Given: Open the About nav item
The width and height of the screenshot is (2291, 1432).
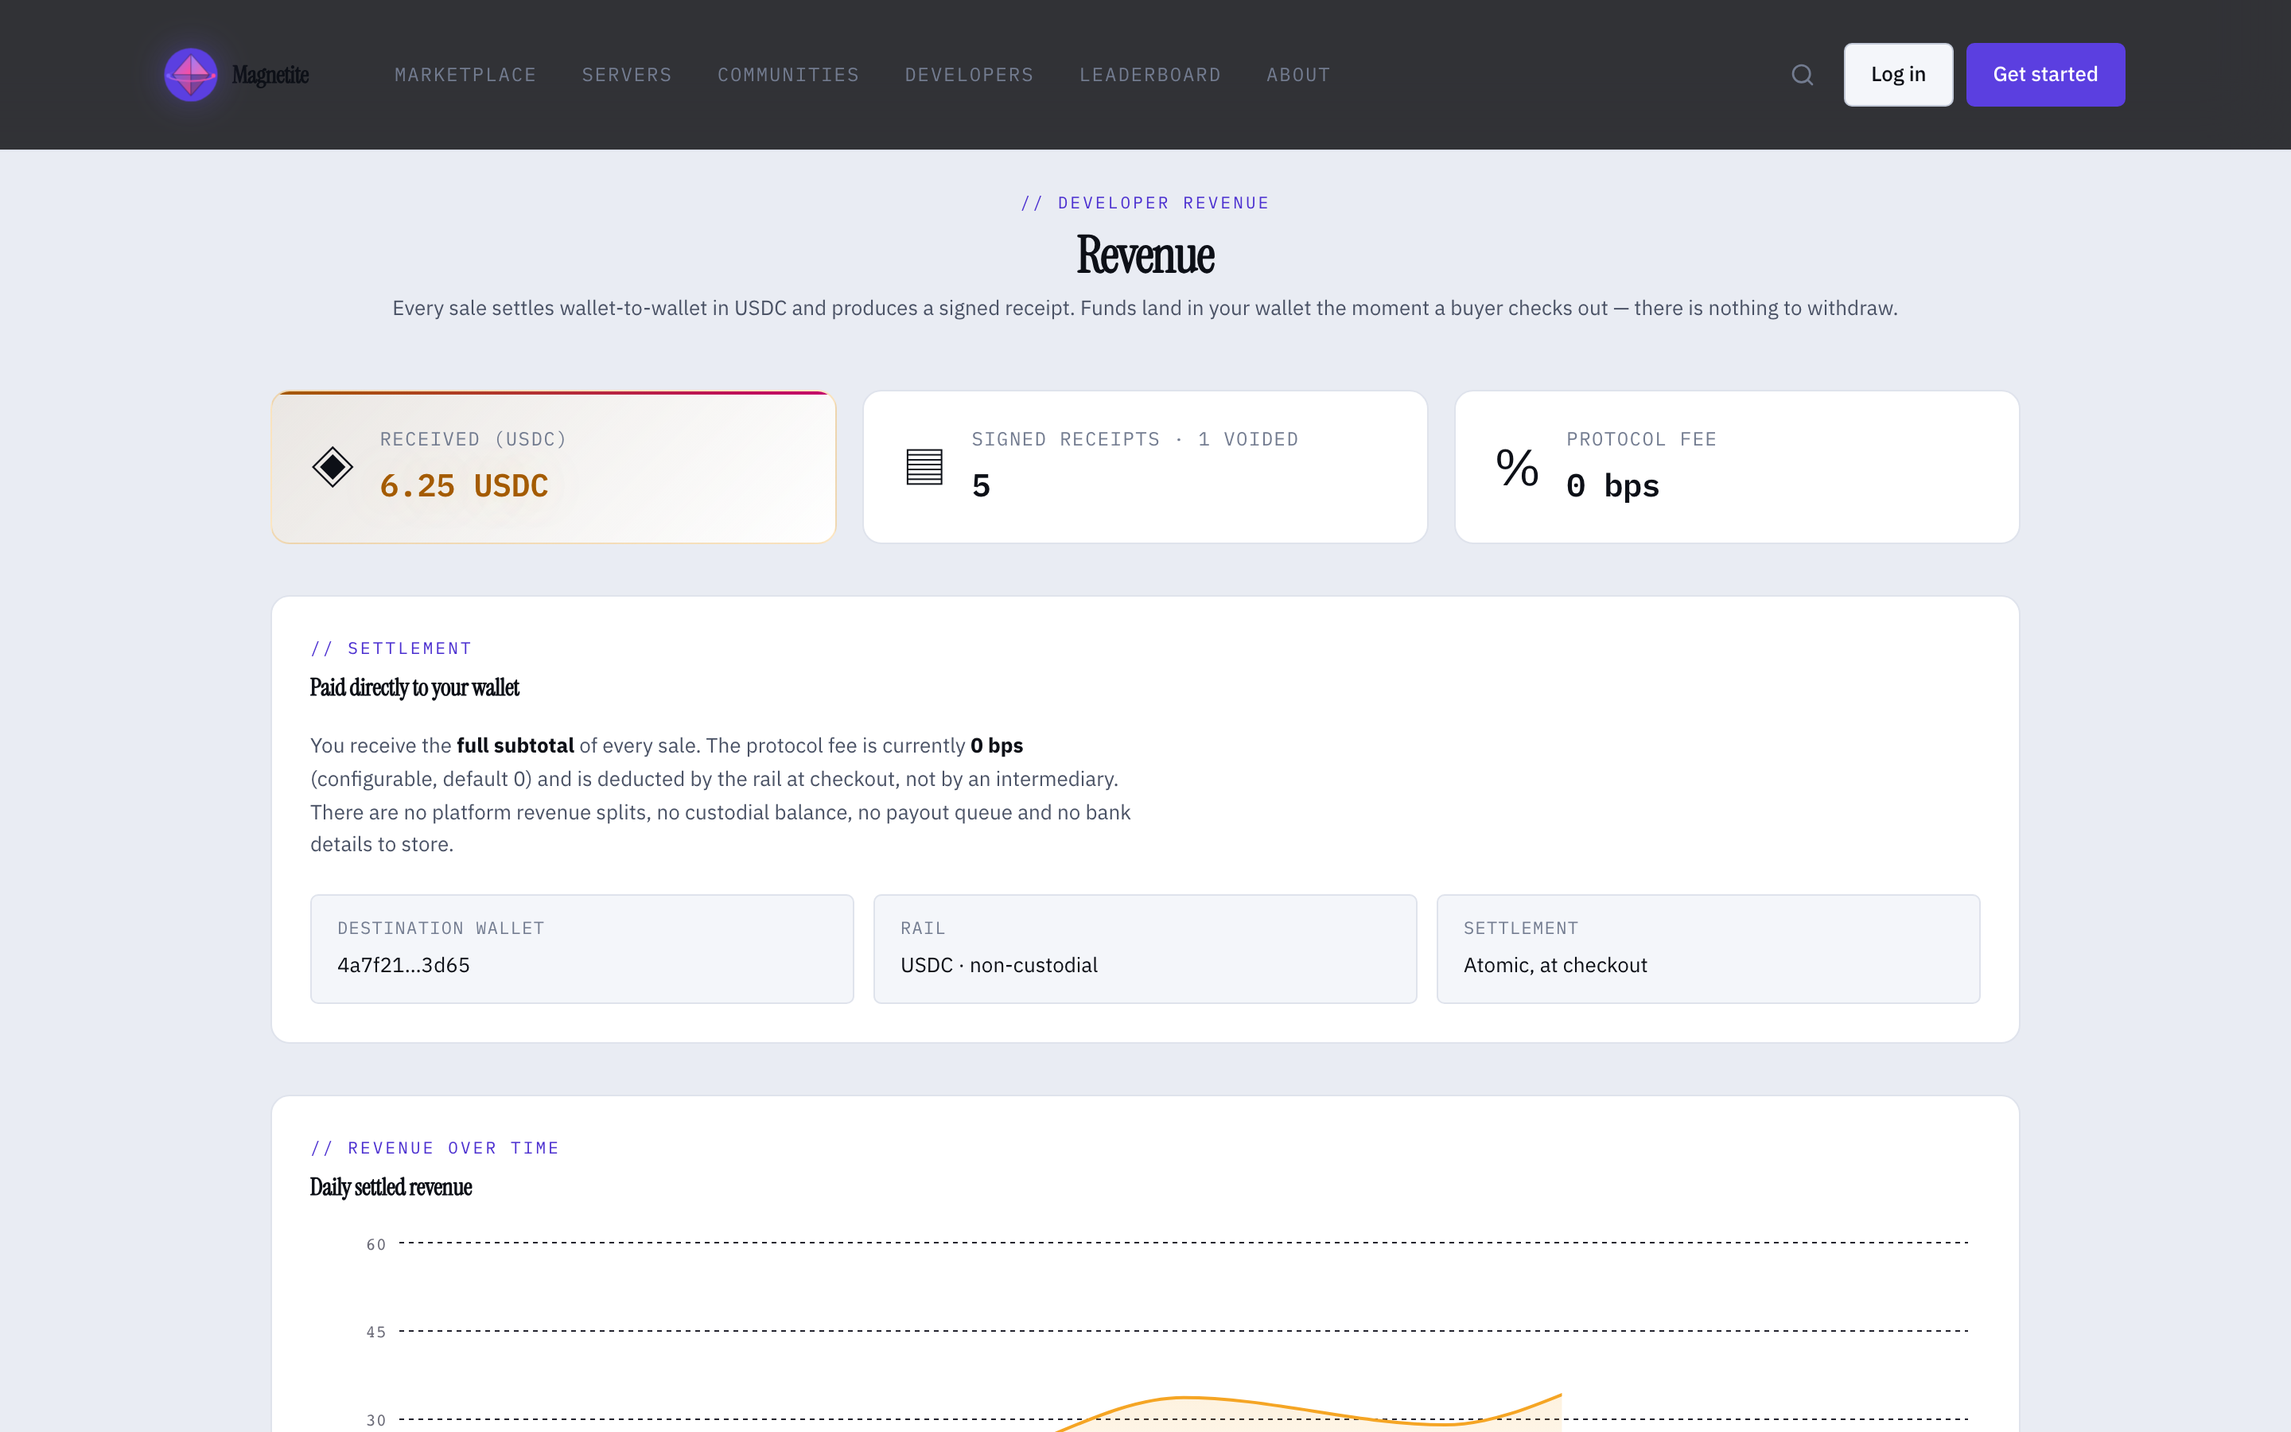Looking at the screenshot, I should coord(1298,75).
